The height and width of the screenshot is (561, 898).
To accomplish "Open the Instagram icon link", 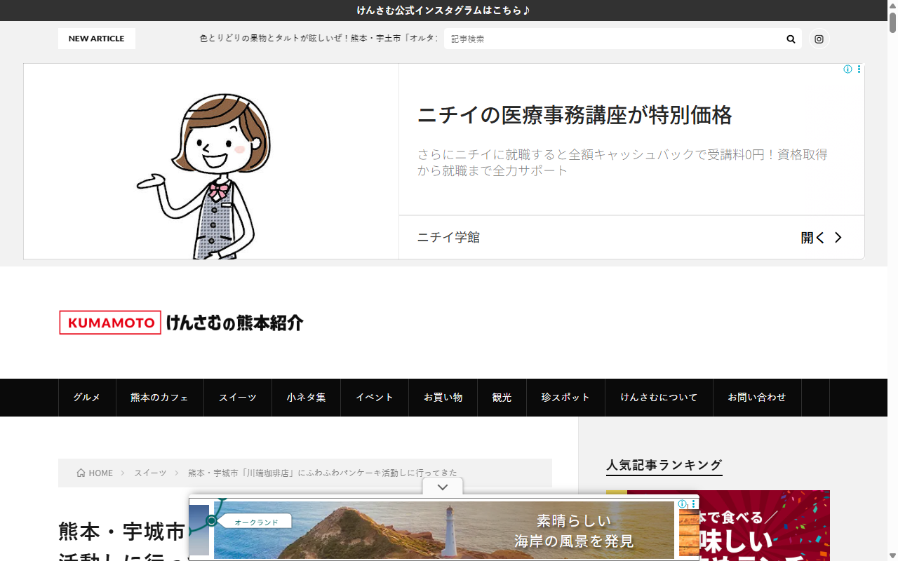I will coord(819,39).
